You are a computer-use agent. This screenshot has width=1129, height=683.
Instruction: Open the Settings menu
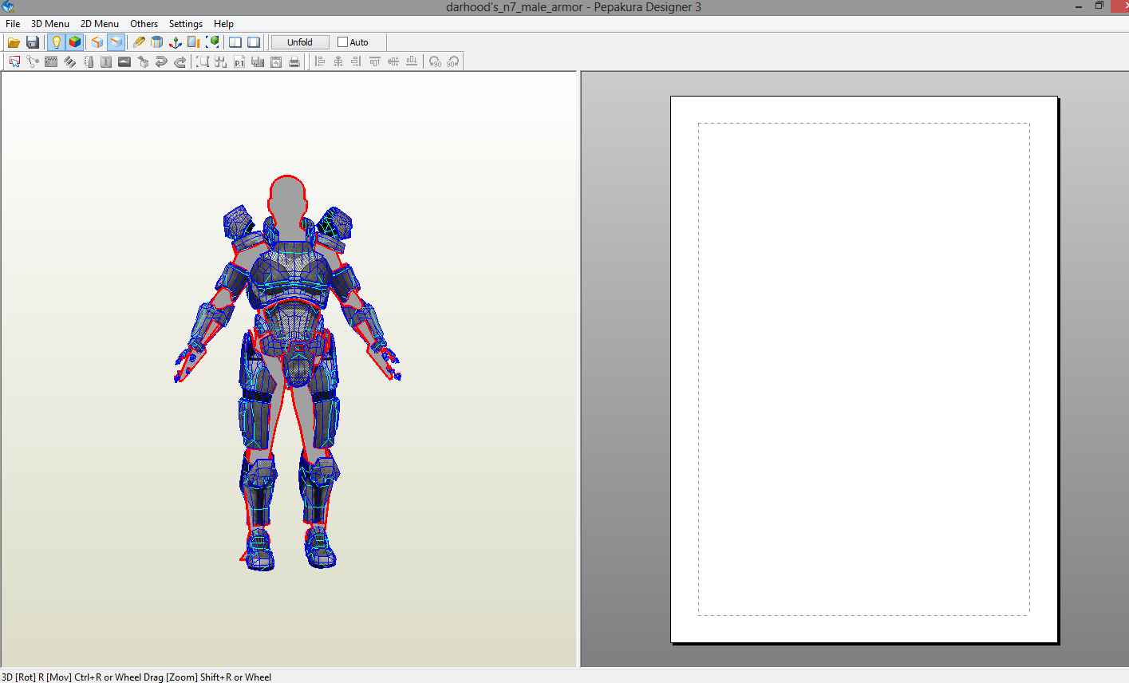[186, 24]
